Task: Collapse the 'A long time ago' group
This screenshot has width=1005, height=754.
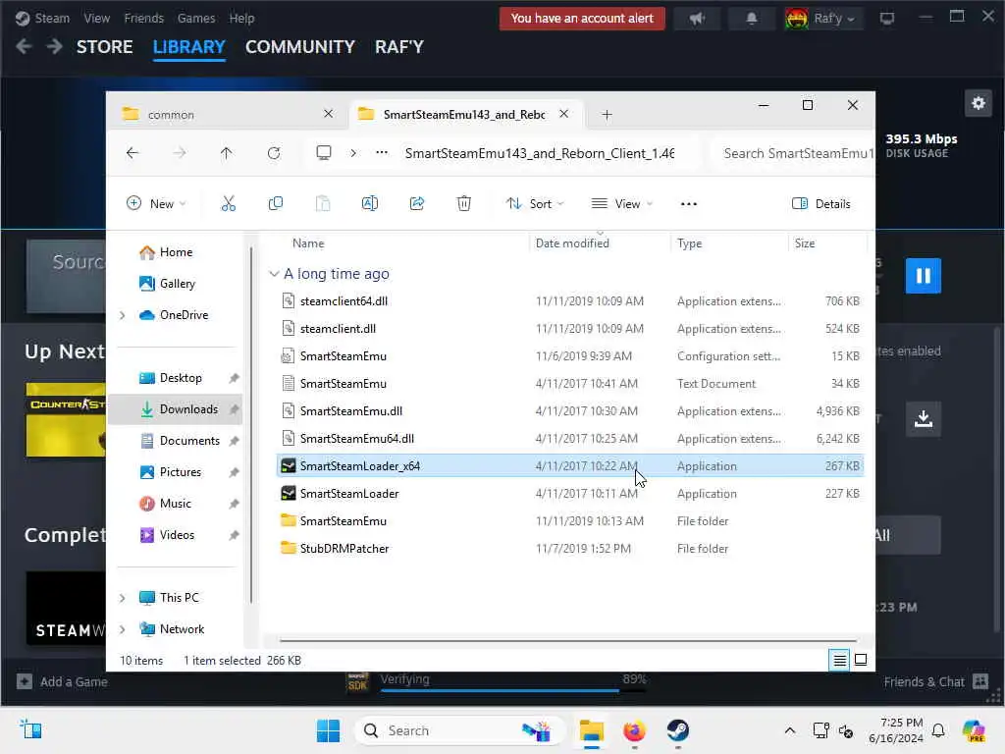Action: point(274,274)
